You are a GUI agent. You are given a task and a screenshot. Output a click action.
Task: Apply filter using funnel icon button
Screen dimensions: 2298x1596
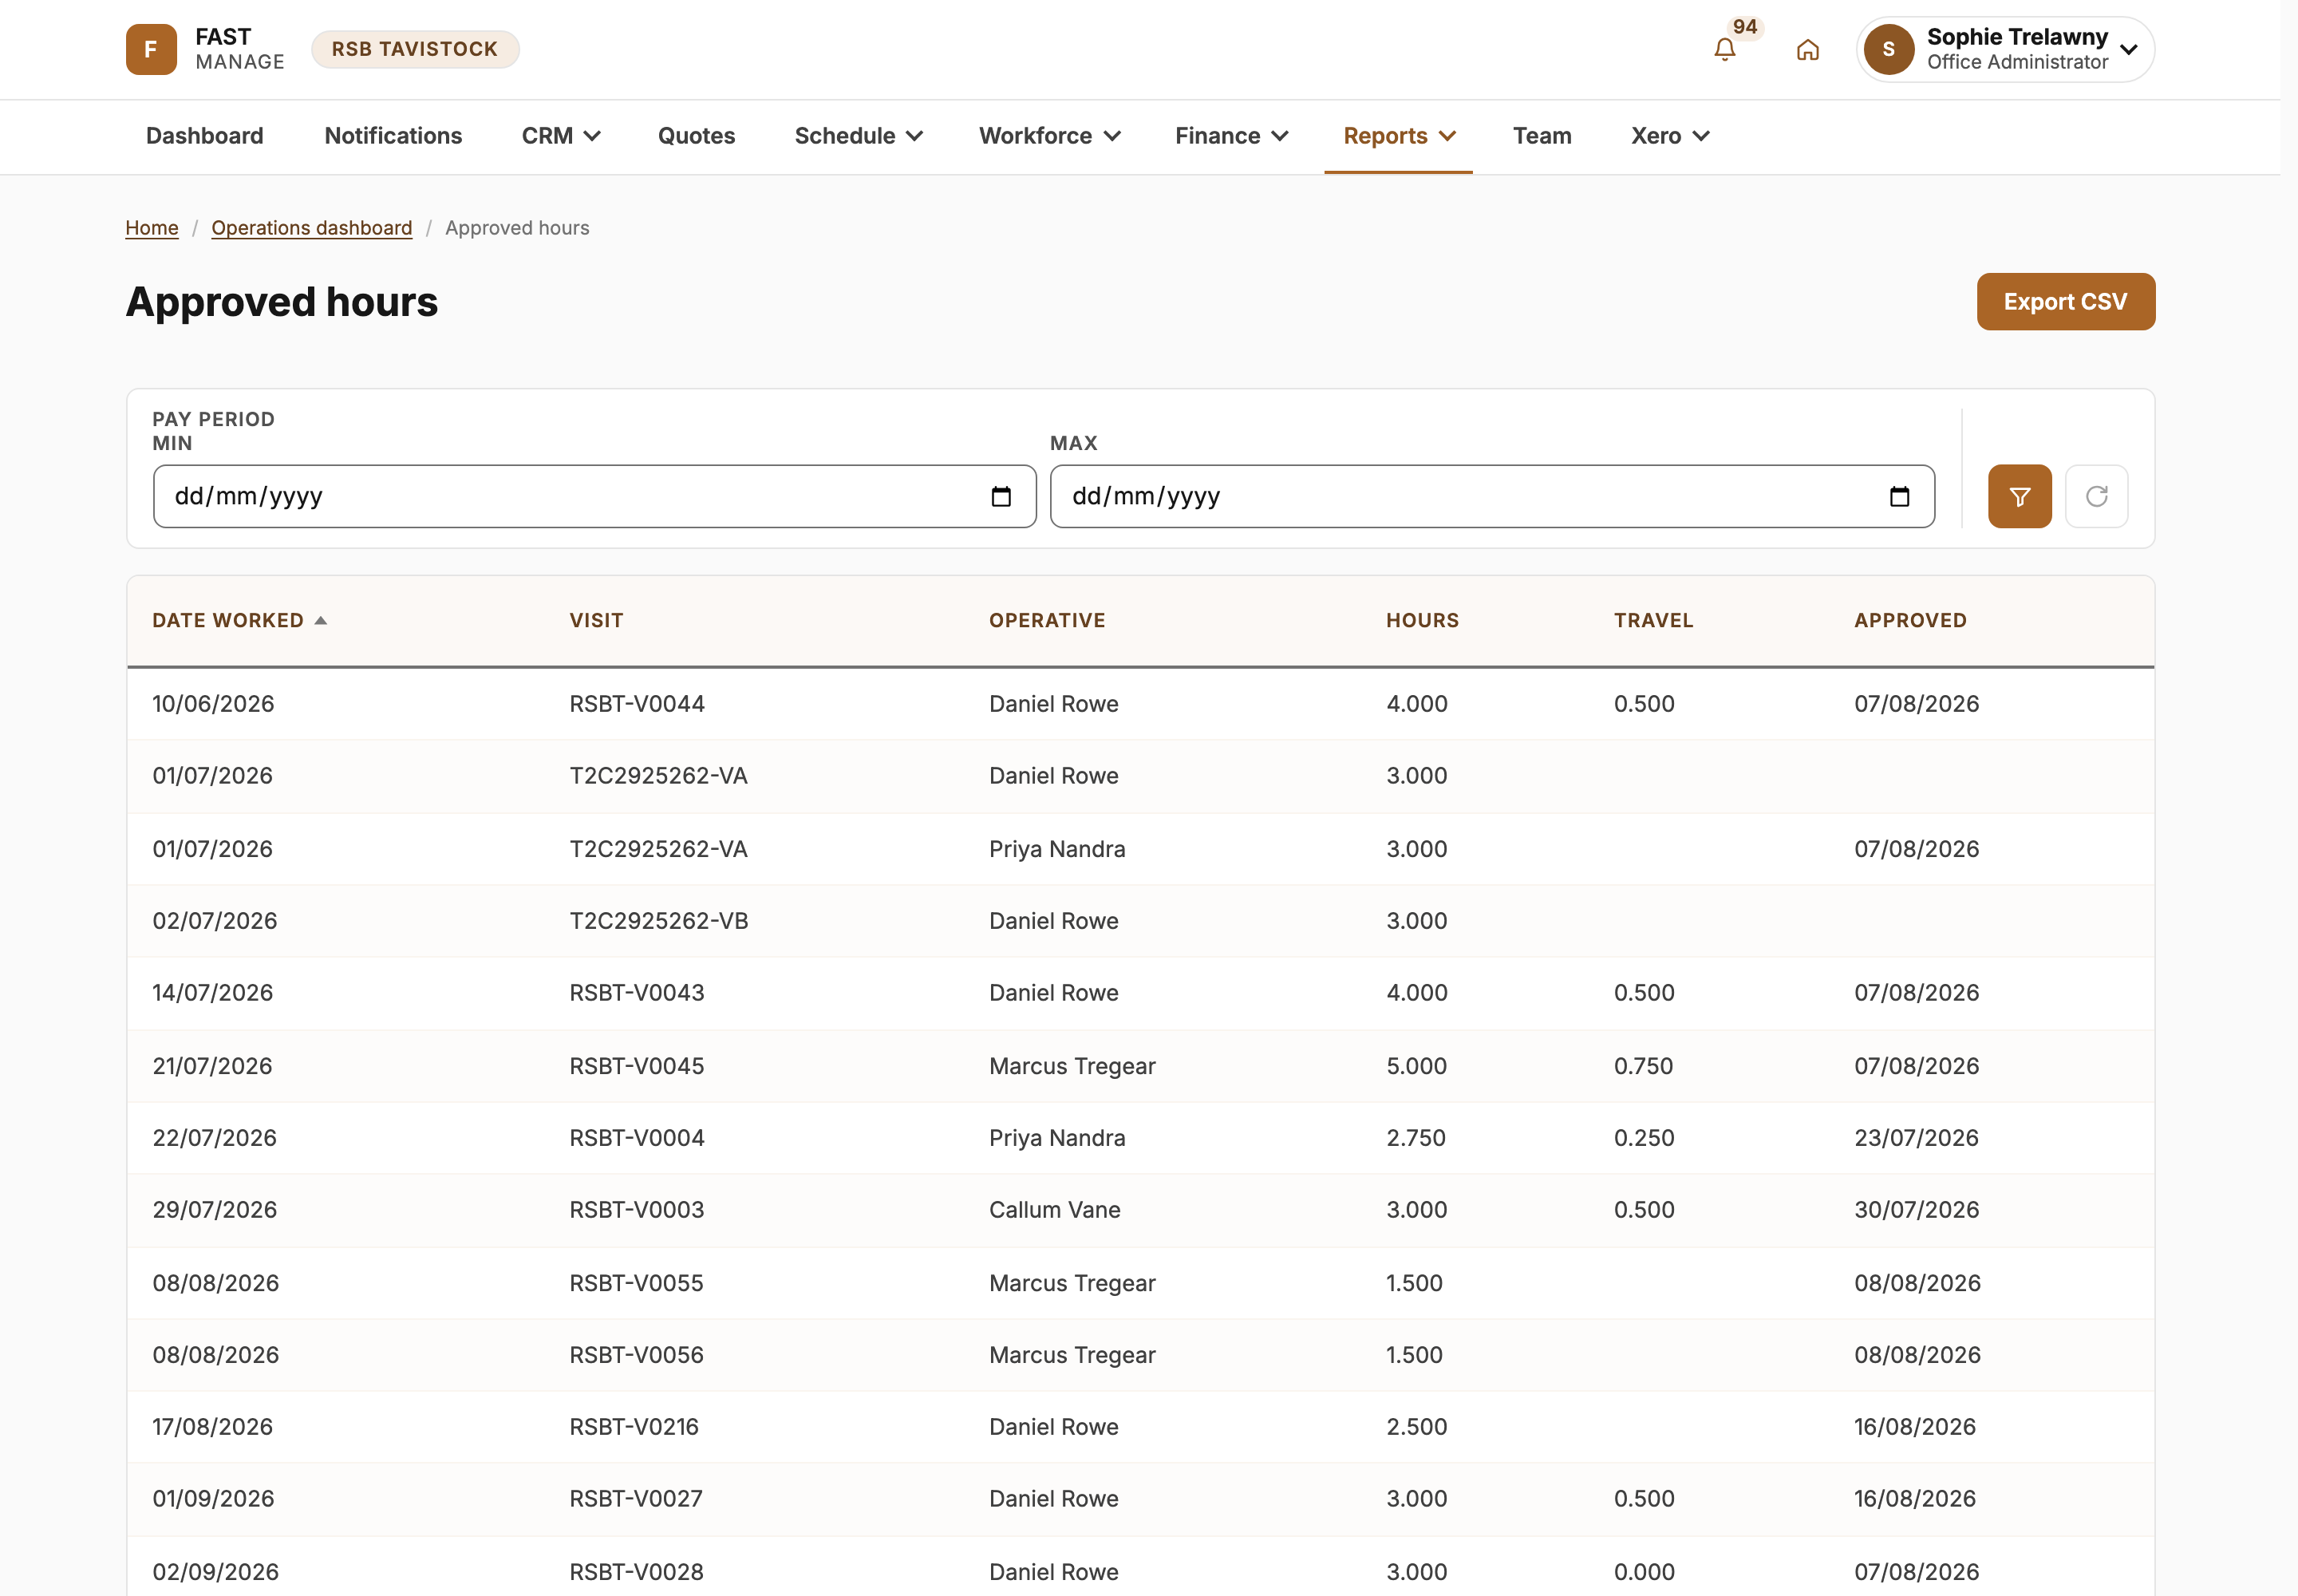[x=2019, y=496]
